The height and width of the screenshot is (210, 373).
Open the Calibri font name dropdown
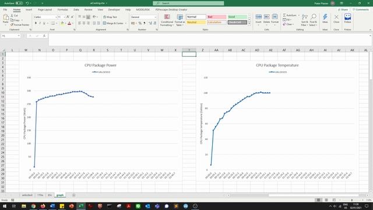coord(56,17)
